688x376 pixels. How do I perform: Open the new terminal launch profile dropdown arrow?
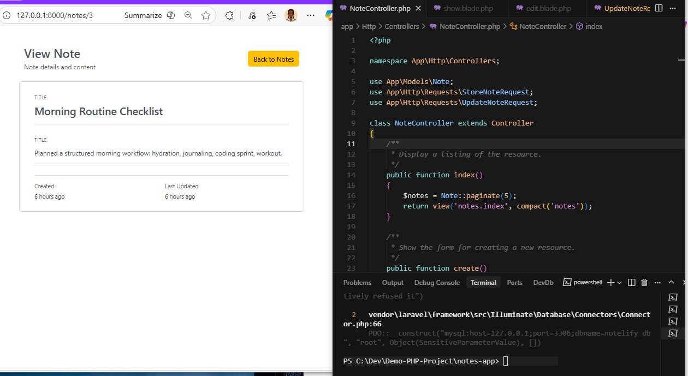click(620, 282)
